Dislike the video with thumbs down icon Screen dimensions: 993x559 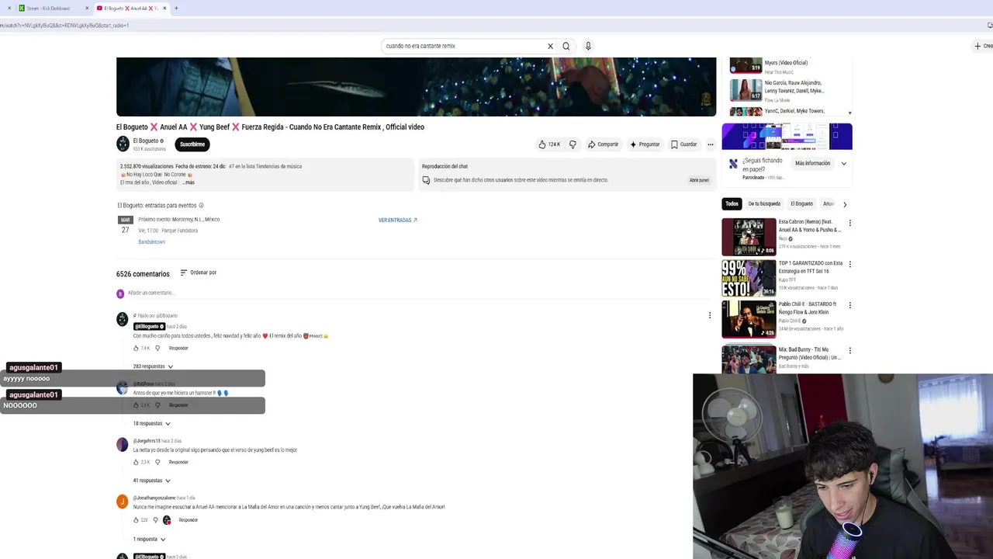[x=573, y=144]
